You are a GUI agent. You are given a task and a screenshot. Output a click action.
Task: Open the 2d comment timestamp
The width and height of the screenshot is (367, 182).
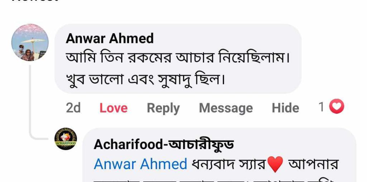(73, 108)
